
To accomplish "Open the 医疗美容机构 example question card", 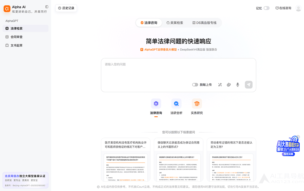I will click(126, 160).
